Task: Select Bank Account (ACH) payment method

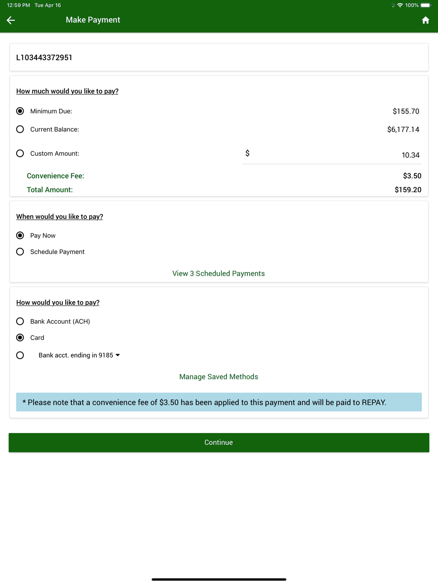Action: 20,321
